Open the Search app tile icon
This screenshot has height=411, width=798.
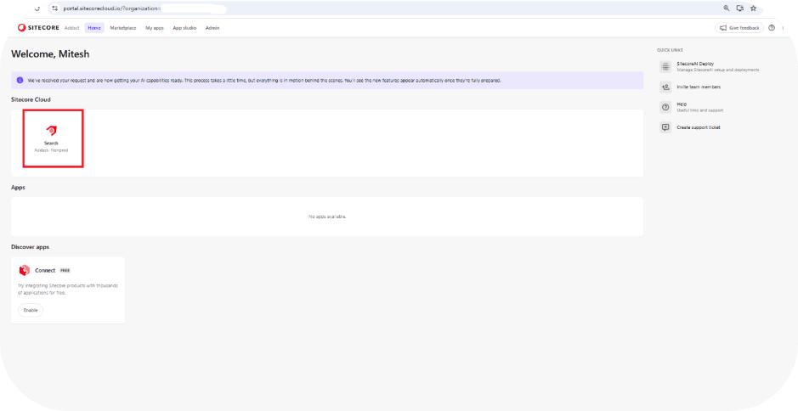coord(52,130)
